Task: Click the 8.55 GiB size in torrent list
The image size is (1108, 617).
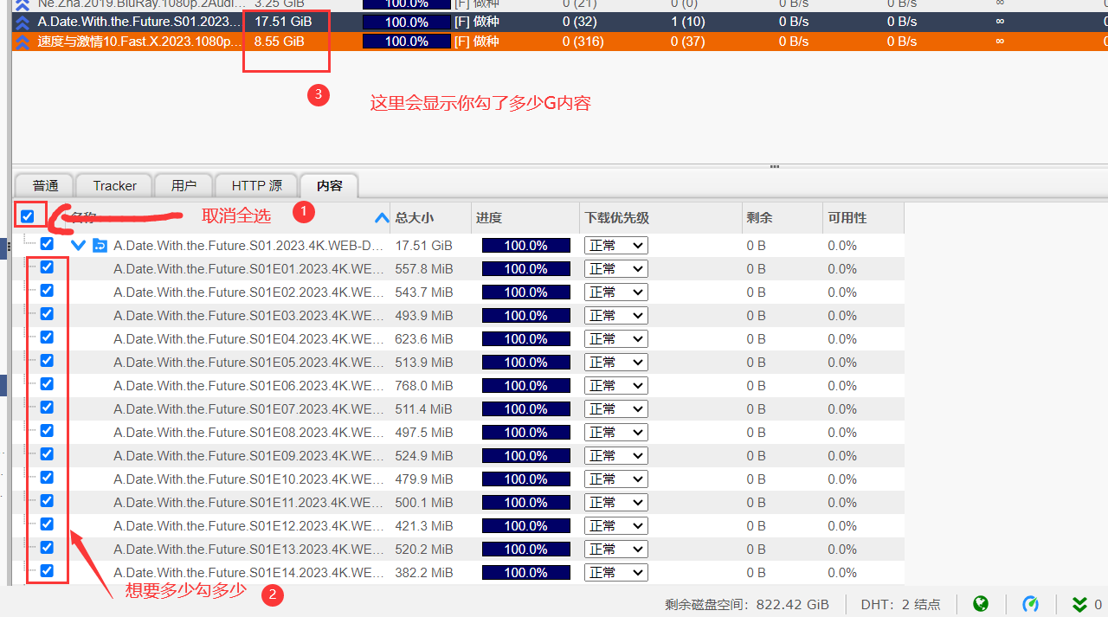Action: tap(279, 42)
